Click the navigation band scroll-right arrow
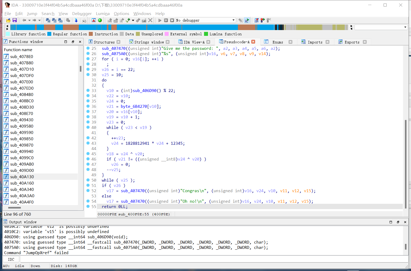This screenshot has height=271, width=411. click(x=351, y=26)
